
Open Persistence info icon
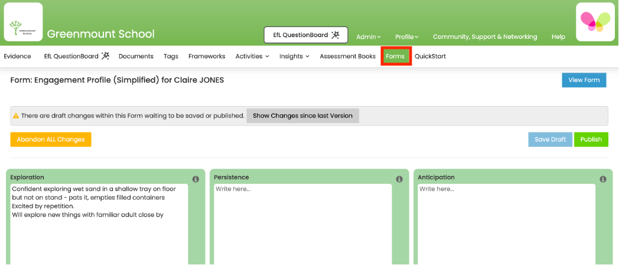pos(399,179)
